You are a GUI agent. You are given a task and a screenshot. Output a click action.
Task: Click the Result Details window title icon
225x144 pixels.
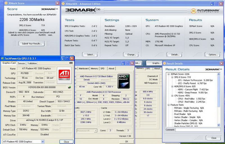165,63
